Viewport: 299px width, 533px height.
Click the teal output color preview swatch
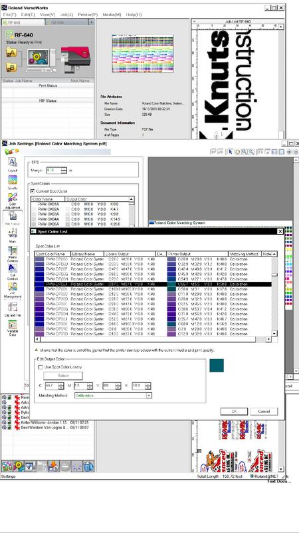click(x=217, y=365)
